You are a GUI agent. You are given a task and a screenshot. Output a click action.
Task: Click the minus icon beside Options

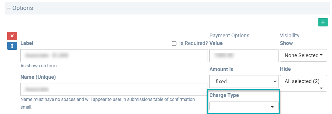[8, 8]
